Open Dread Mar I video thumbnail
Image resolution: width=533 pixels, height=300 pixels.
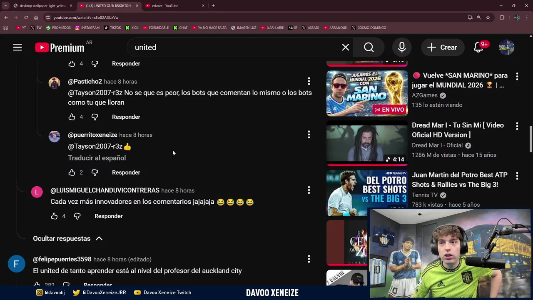(367, 143)
